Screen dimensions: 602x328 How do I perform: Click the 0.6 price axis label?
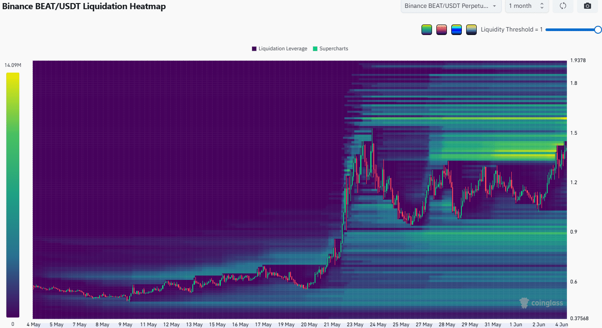(x=574, y=282)
